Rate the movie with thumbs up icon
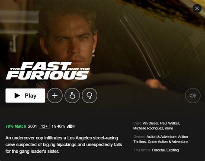This screenshot has width=205, height=161. [72, 95]
